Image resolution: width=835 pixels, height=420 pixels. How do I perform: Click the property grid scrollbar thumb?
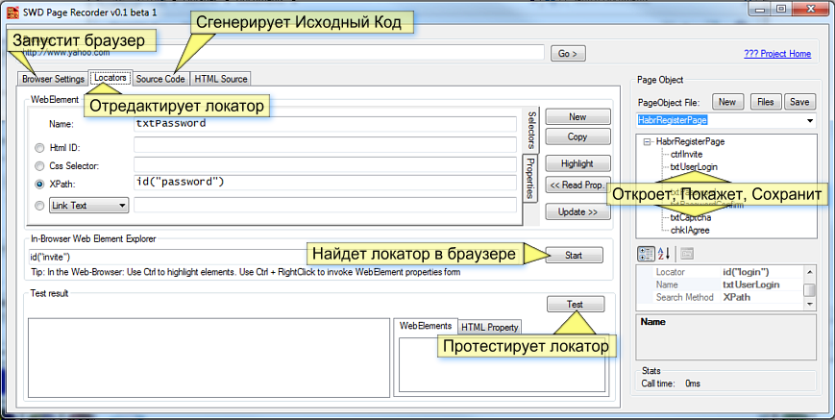(x=810, y=290)
